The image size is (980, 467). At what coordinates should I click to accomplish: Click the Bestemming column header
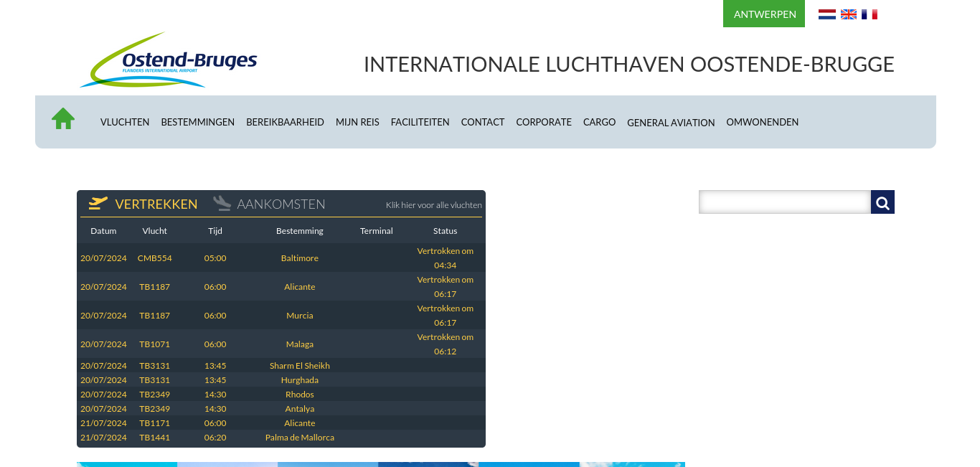pos(300,231)
